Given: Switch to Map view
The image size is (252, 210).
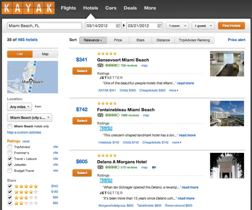Looking at the screenshot, I should coord(45,54).
